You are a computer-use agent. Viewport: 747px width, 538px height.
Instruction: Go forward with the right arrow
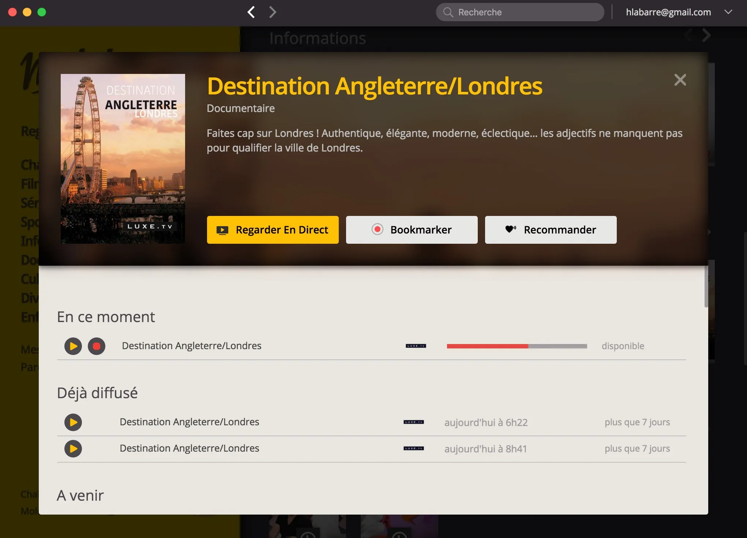point(273,12)
